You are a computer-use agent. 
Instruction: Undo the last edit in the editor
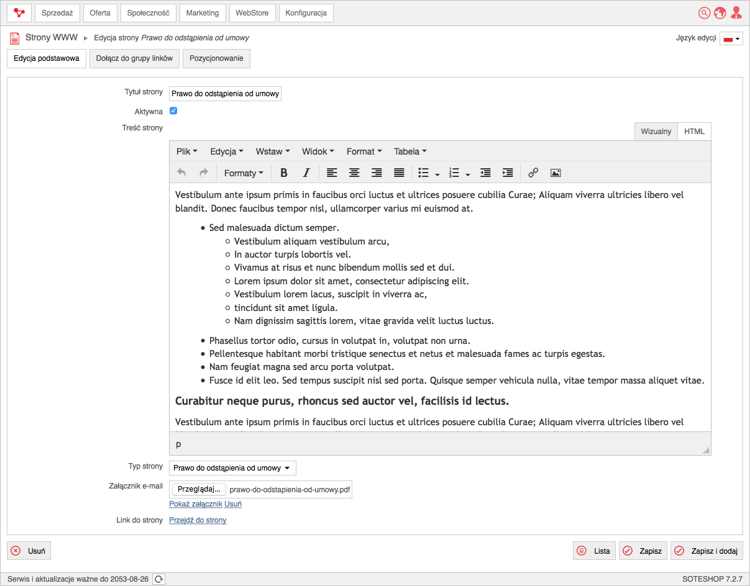[x=181, y=173]
